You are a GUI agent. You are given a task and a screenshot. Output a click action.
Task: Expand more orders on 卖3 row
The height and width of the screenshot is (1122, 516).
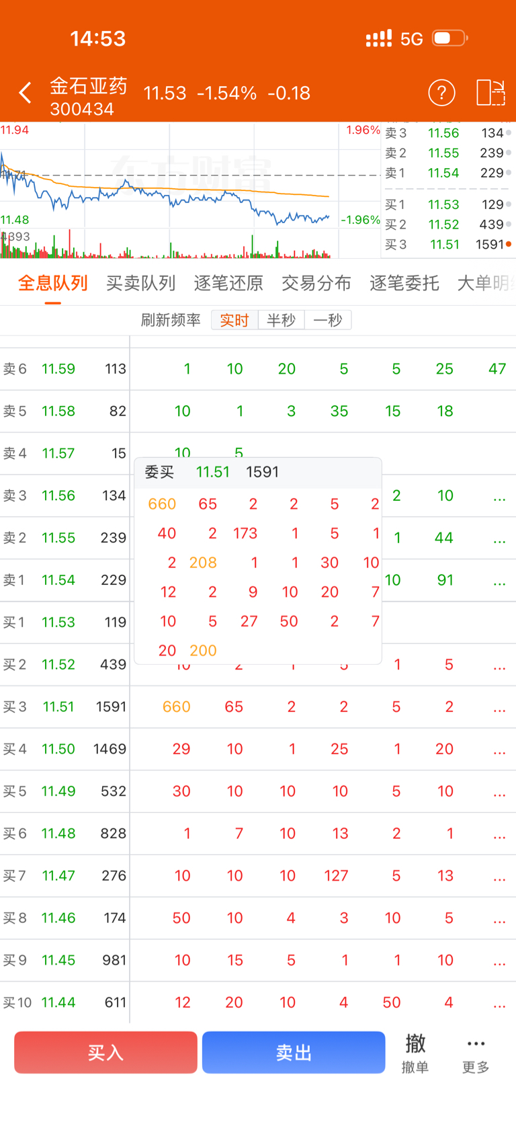(499, 496)
